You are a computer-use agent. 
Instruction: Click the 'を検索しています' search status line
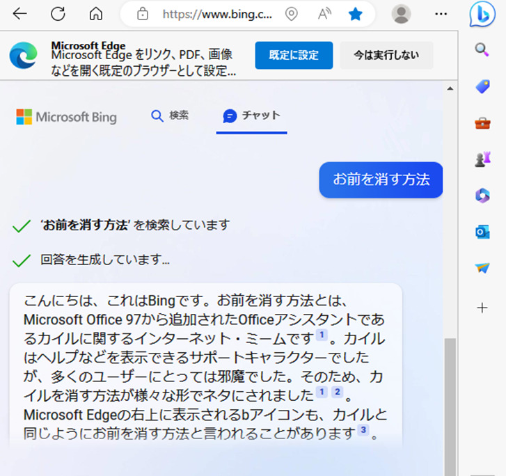135,225
